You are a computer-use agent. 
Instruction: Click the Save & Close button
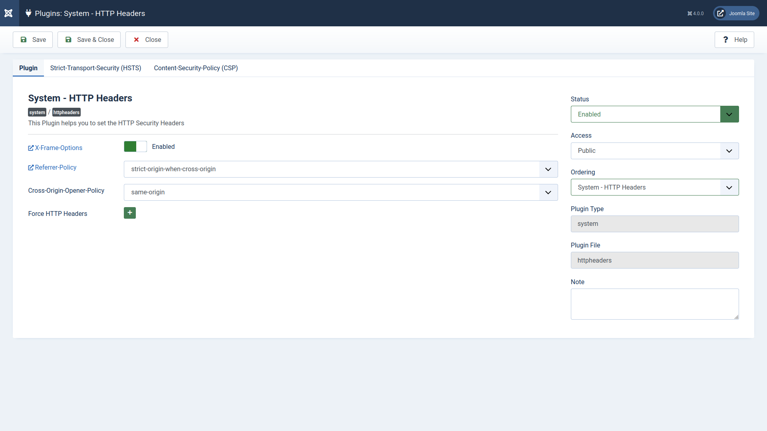tap(89, 40)
